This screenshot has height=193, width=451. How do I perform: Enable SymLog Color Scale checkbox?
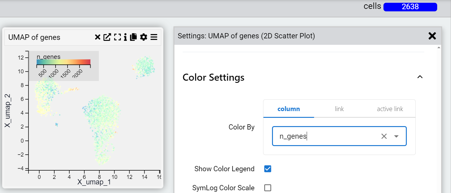click(x=268, y=188)
